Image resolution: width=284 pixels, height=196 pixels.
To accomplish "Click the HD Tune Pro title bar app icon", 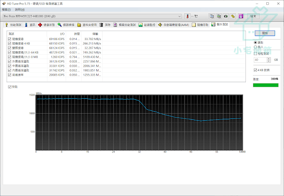I will 4,4.
